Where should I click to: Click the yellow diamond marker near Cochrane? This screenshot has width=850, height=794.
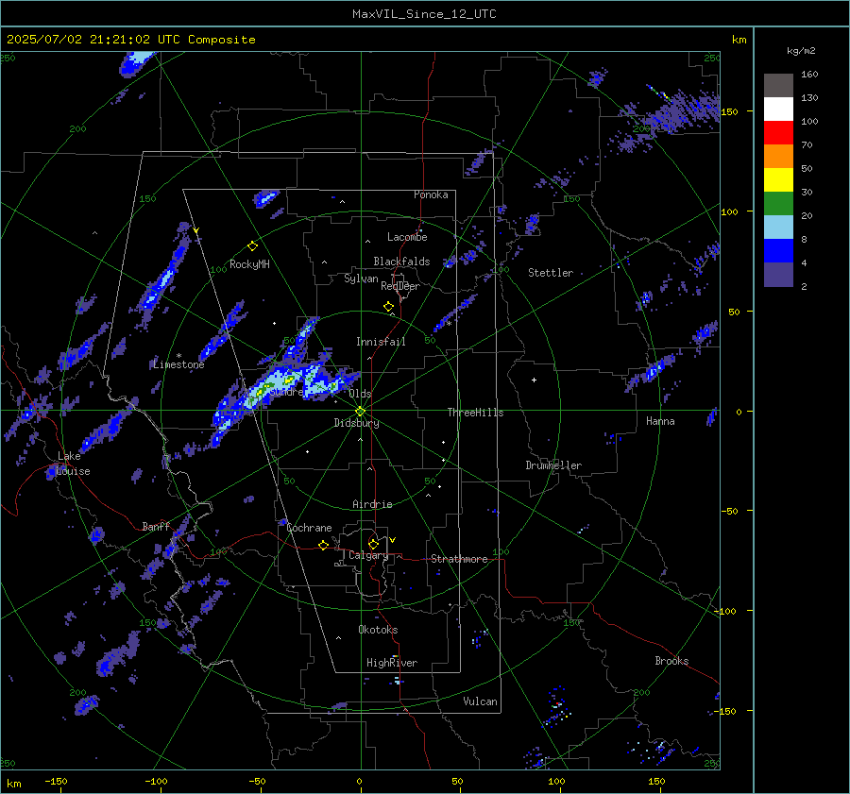pyautogui.click(x=324, y=546)
